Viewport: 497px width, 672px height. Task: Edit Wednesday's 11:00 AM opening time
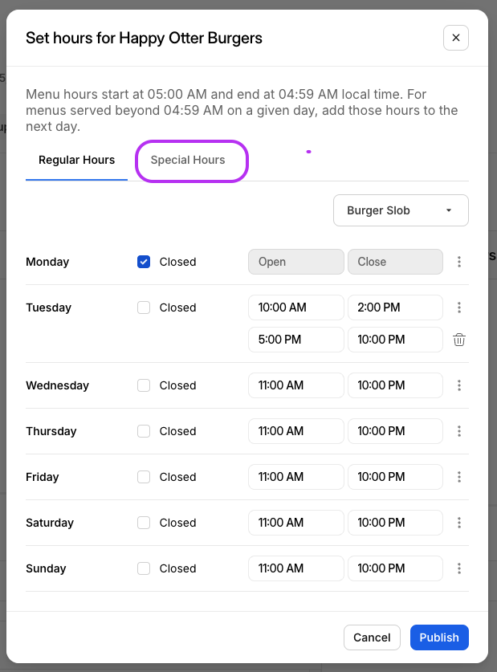tap(295, 385)
